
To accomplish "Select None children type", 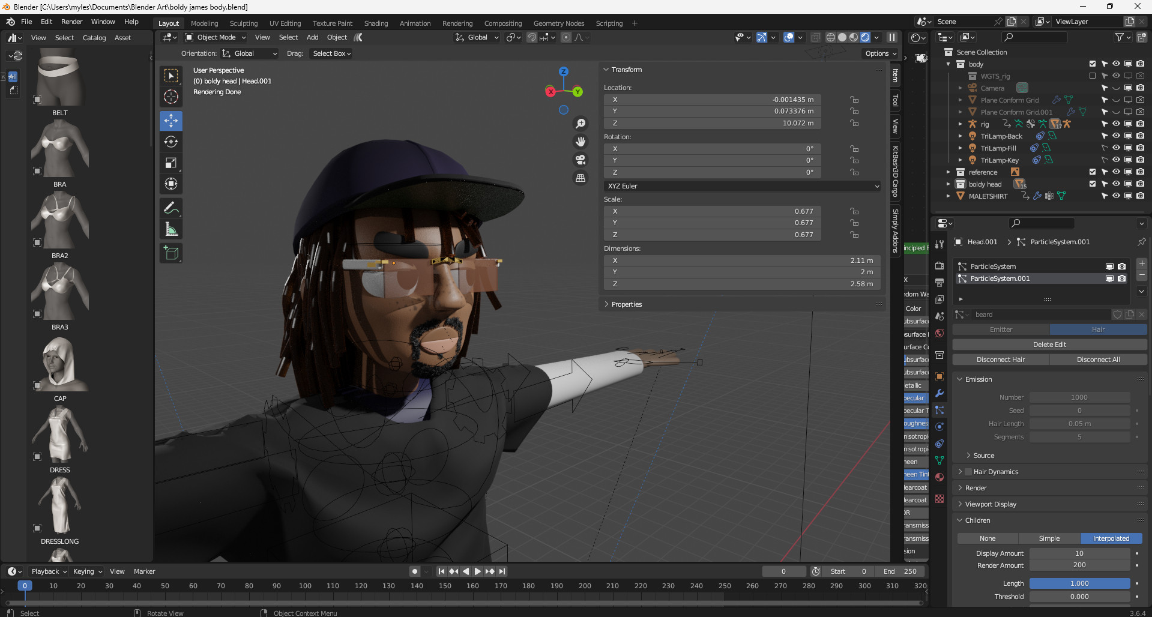I will (x=988, y=538).
